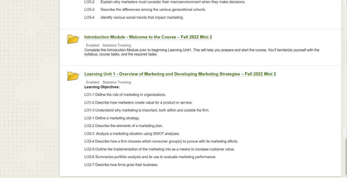Click the LO1-3 why marketing is important objective
Screen dimensions: 347x178
(147, 110)
